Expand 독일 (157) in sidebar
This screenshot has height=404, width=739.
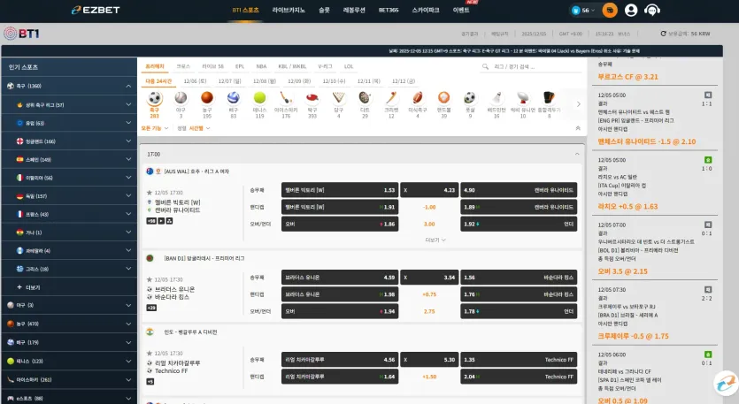128,196
